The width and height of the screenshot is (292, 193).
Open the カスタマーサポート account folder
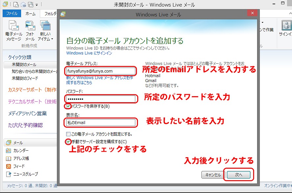pyautogui.click(x=32, y=90)
